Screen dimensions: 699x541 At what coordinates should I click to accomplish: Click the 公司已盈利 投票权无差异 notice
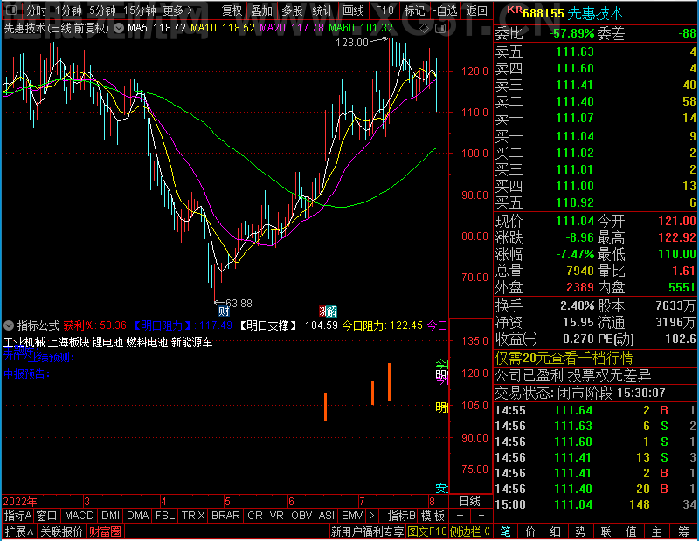click(573, 375)
